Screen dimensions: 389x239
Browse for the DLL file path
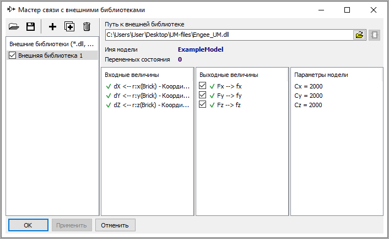pyautogui.click(x=359, y=35)
